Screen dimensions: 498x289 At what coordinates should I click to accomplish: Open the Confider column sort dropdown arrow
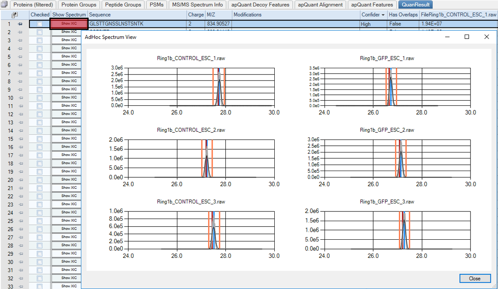click(x=383, y=15)
